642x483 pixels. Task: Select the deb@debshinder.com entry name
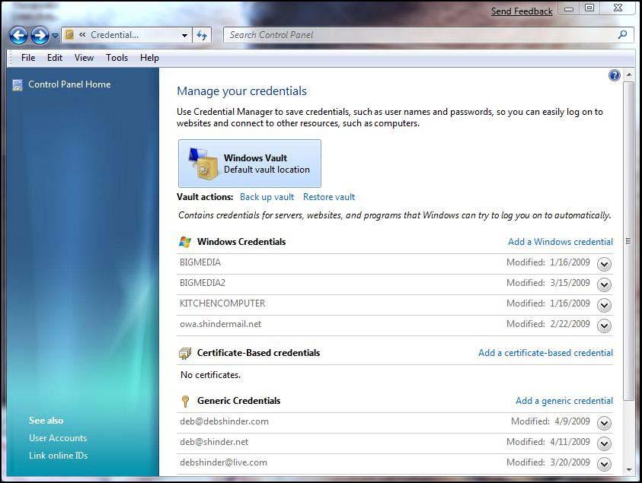click(x=224, y=421)
